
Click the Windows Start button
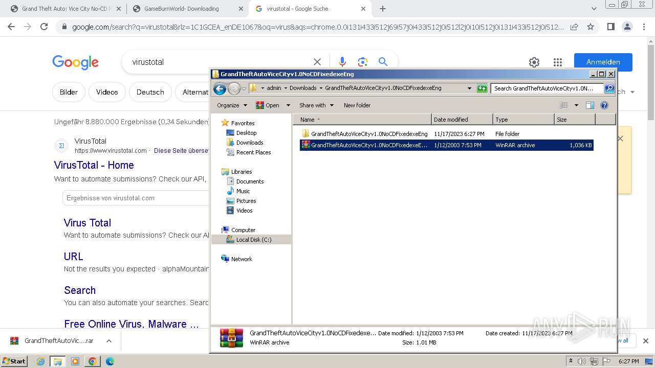pos(14,361)
